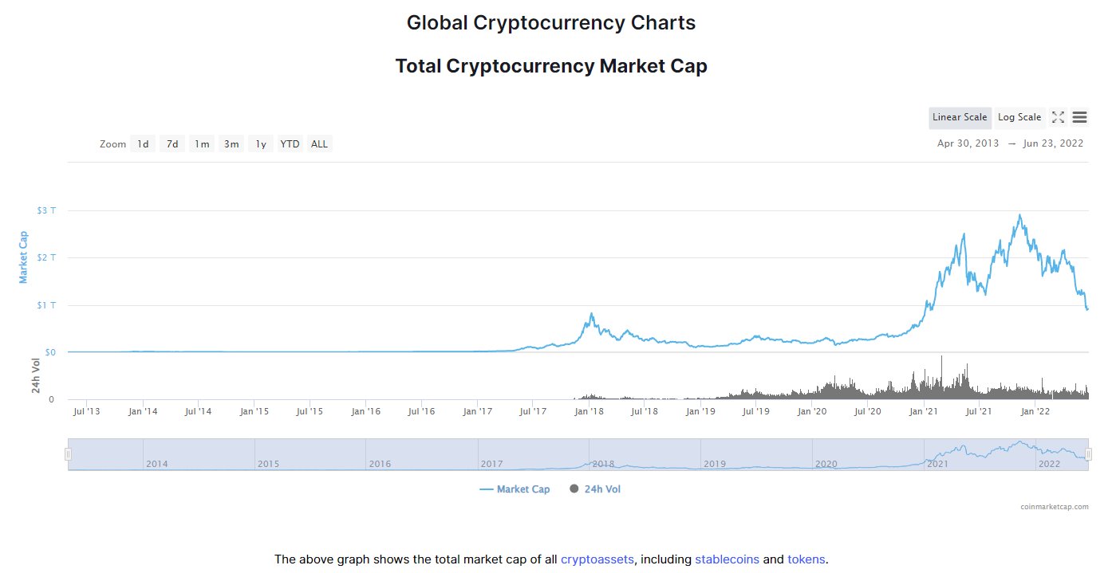Viewport: 1116px width, 573px height.
Task: Select the ALL zoom range
Action: [x=319, y=144]
